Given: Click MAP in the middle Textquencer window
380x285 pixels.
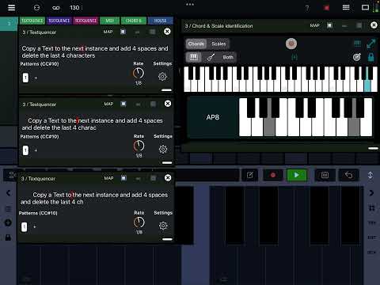Looking at the screenshot, I should [108, 104].
